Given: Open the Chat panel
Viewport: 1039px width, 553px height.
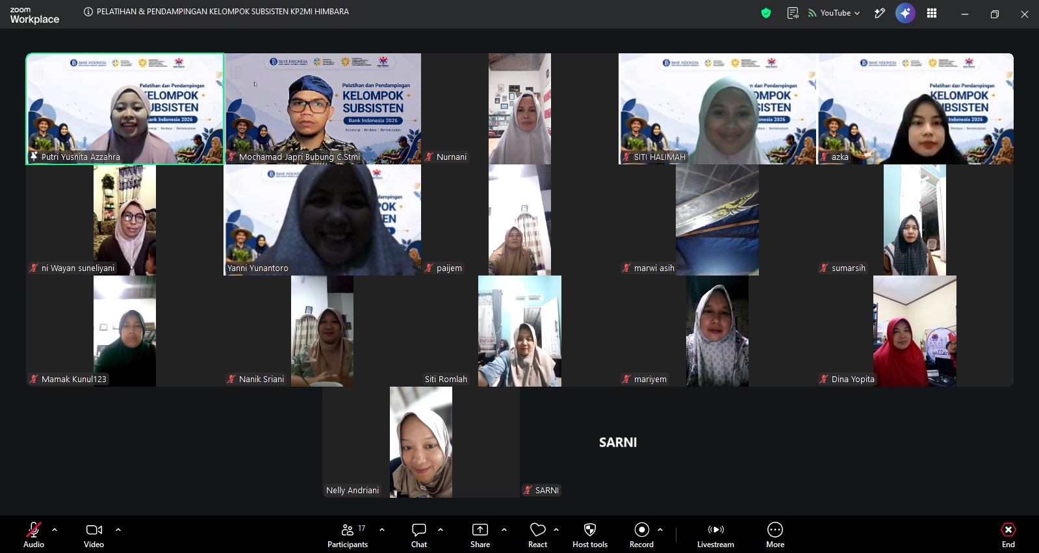Looking at the screenshot, I should coord(419,535).
